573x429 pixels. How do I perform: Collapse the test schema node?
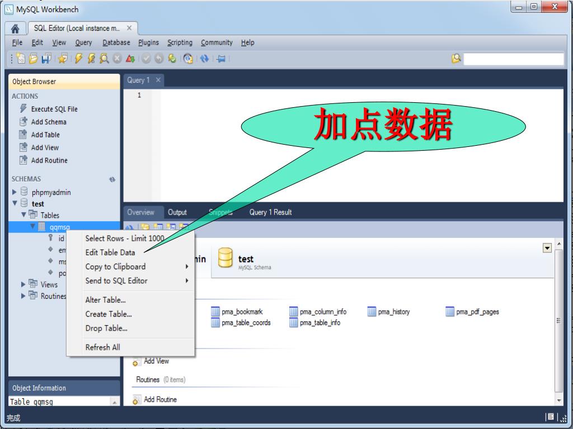pos(15,203)
